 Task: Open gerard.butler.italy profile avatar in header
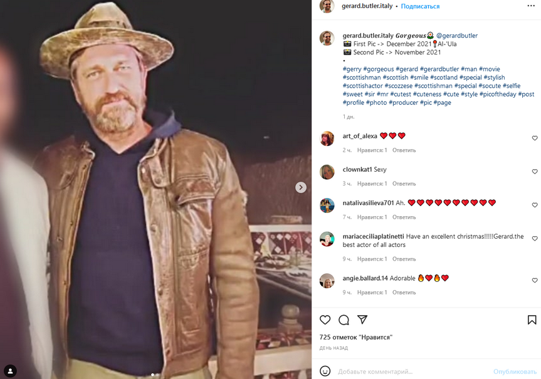coord(327,6)
